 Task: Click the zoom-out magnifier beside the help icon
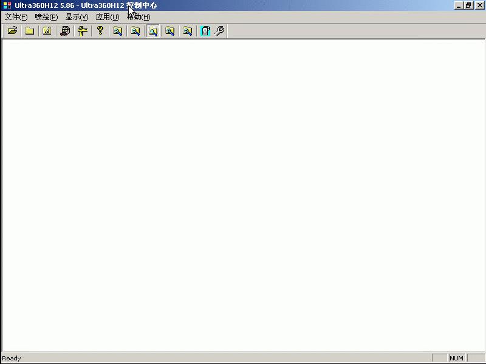click(x=118, y=31)
